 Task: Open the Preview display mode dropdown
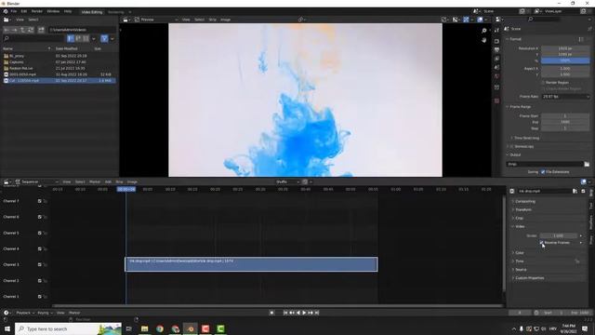pos(156,20)
